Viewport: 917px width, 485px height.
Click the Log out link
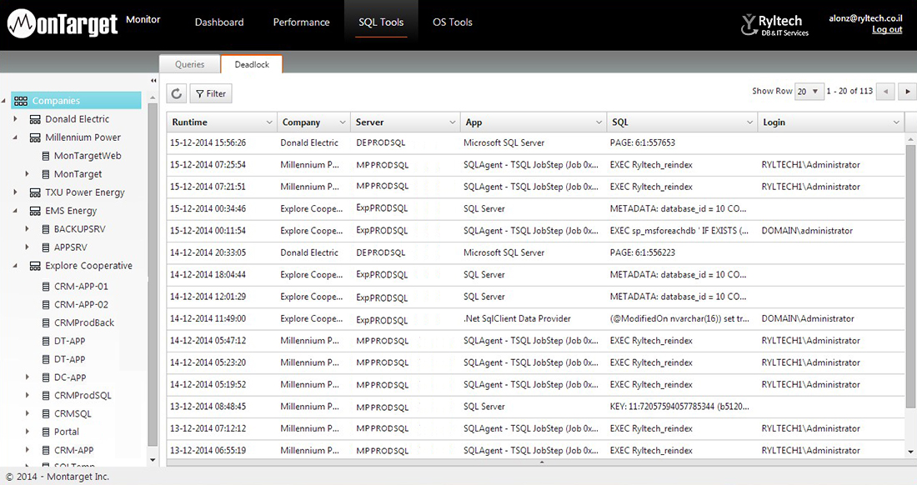click(x=887, y=30)
